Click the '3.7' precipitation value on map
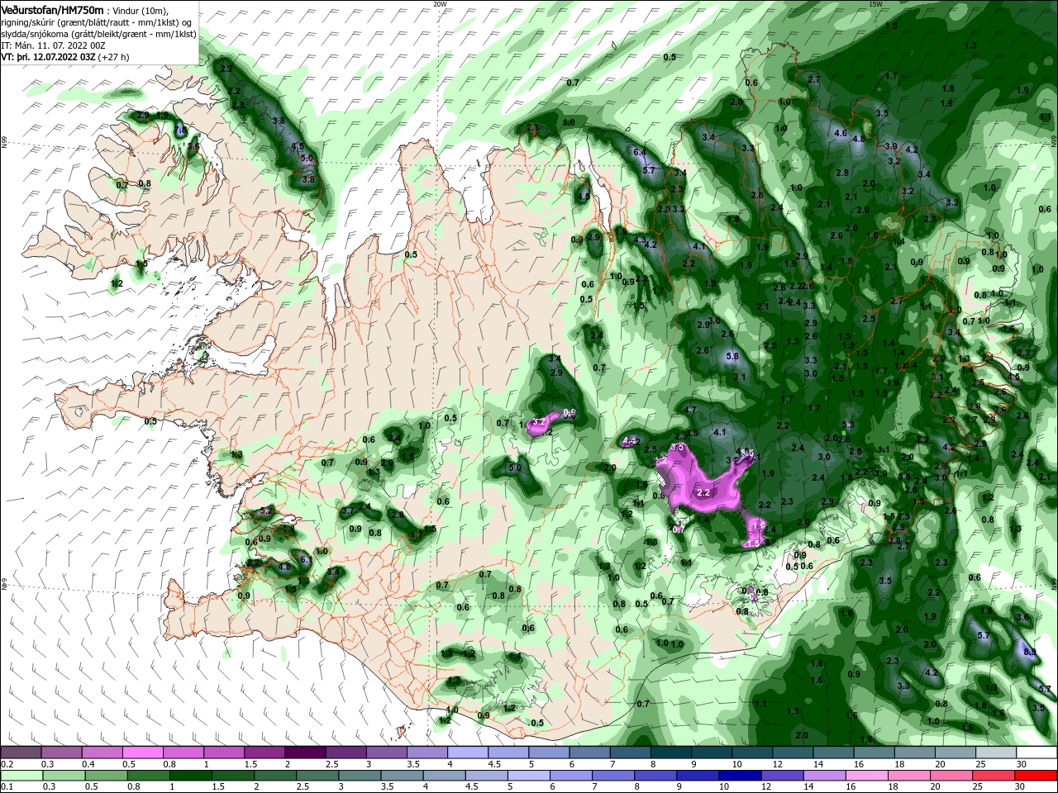This screenshot has height=793, width=1058. [x=348, y=512]
